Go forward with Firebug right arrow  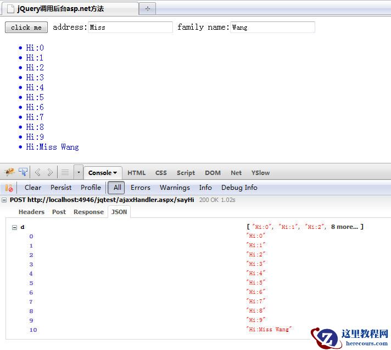click(50, 172)
